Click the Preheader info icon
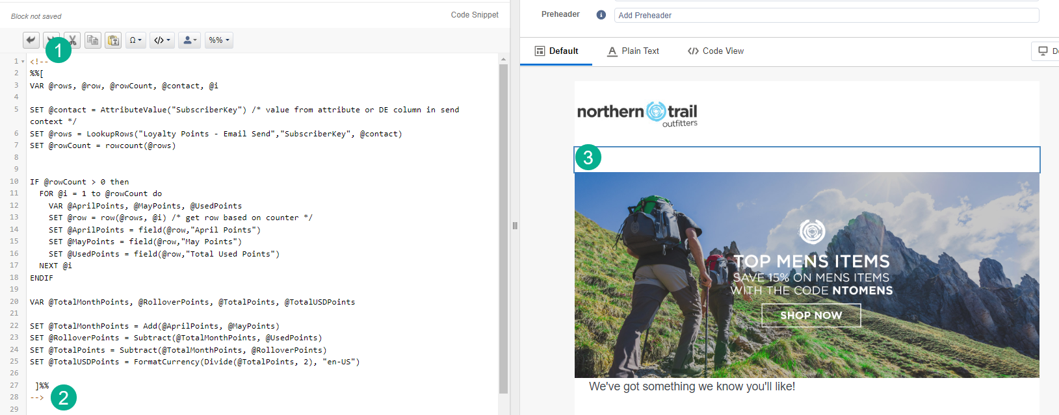This screenshot has height=415, width=1059. pos(601,15)
